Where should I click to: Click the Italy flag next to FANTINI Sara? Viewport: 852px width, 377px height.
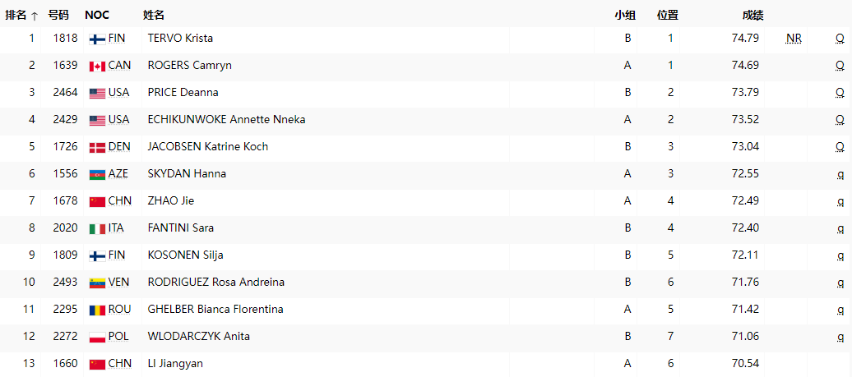(x=97, y=228)
